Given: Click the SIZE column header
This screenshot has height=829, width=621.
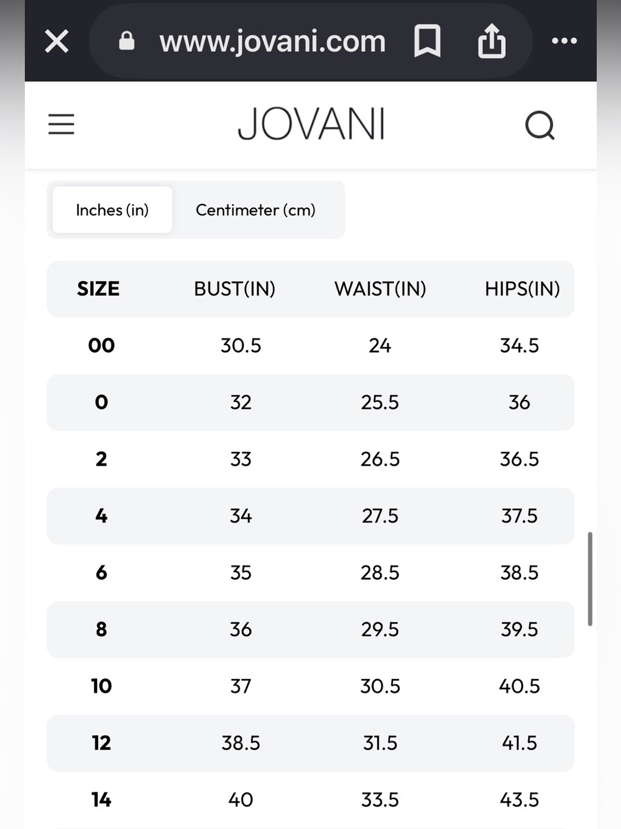Looking at the screenshot, I should click(98, 289).
